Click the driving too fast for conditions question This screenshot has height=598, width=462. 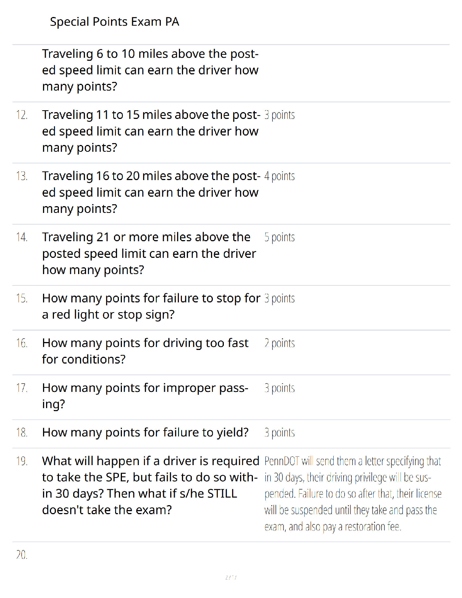(x=145, y=351)
